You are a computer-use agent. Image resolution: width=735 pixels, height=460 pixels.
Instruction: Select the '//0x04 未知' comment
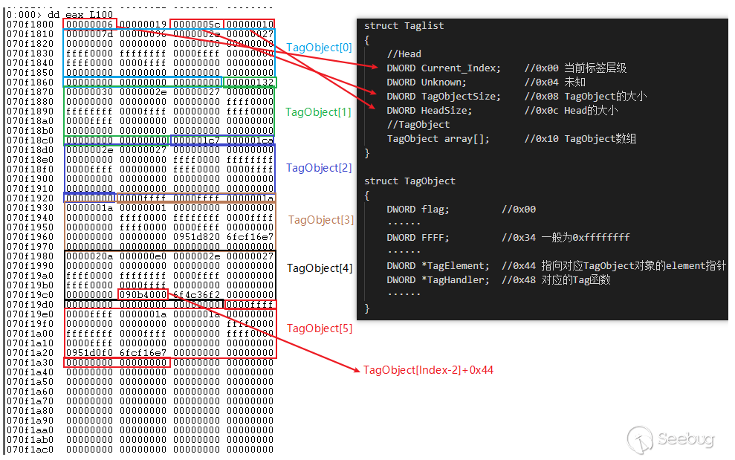pos(555,82)
